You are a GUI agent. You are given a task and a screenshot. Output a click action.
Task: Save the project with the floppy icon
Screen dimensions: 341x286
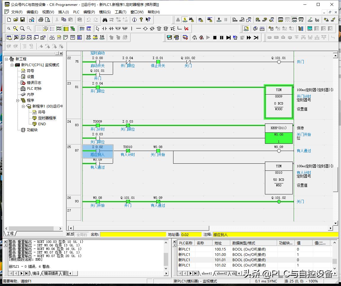(x=22, y=20)
